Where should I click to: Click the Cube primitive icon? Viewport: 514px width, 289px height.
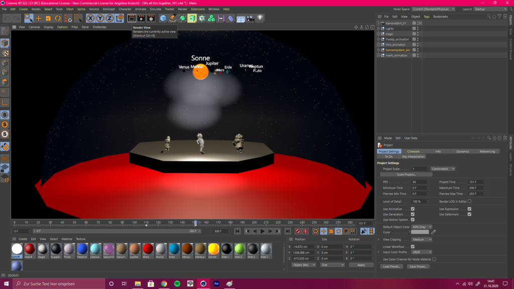pyautogui.click(x=163, y=19)
